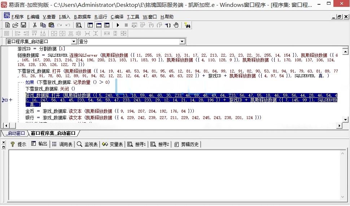Expand the 窗口程序集_启动窗口 dropdown
This screenshot has height=206, width=350.
(74, 41)
